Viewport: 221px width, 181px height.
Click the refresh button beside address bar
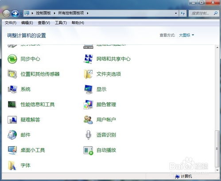click(183, 13)
